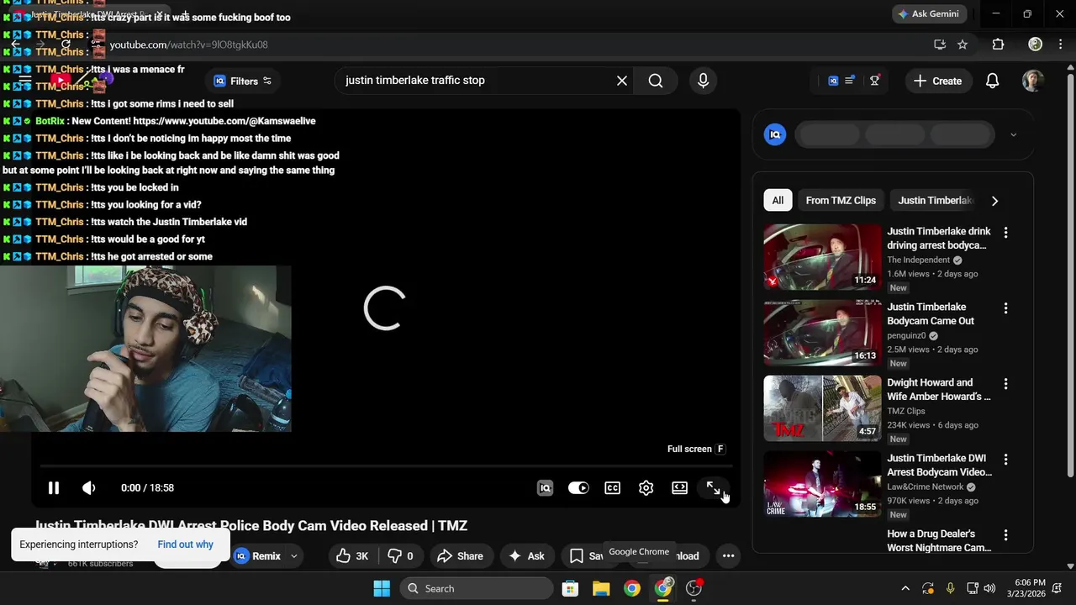Open more actions three-dot button
The image size is (1076, 605).
[728, 555]
